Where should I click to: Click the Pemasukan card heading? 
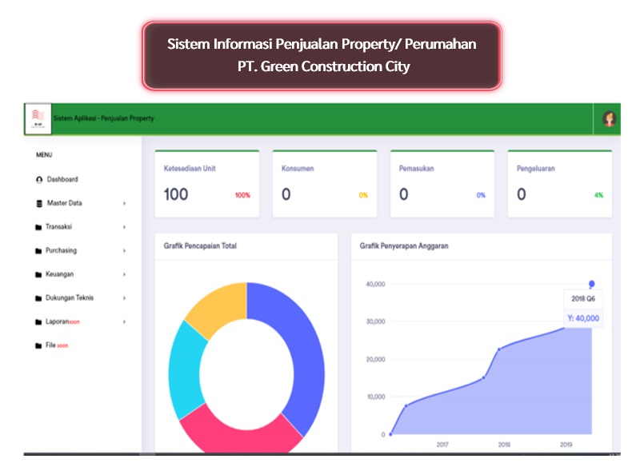(x=416, y=169)
